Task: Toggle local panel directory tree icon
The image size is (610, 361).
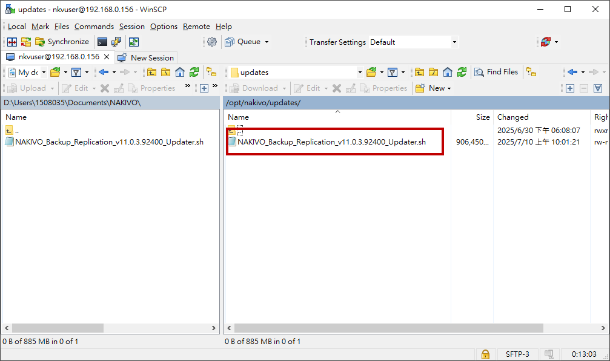Action: pyautogui.click(x=211, y=72)
